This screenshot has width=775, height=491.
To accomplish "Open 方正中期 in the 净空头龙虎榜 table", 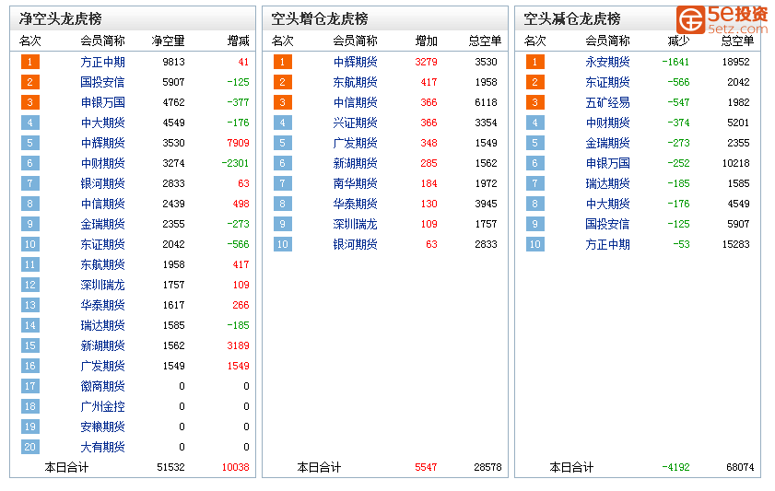I will [x=103, y=62].
